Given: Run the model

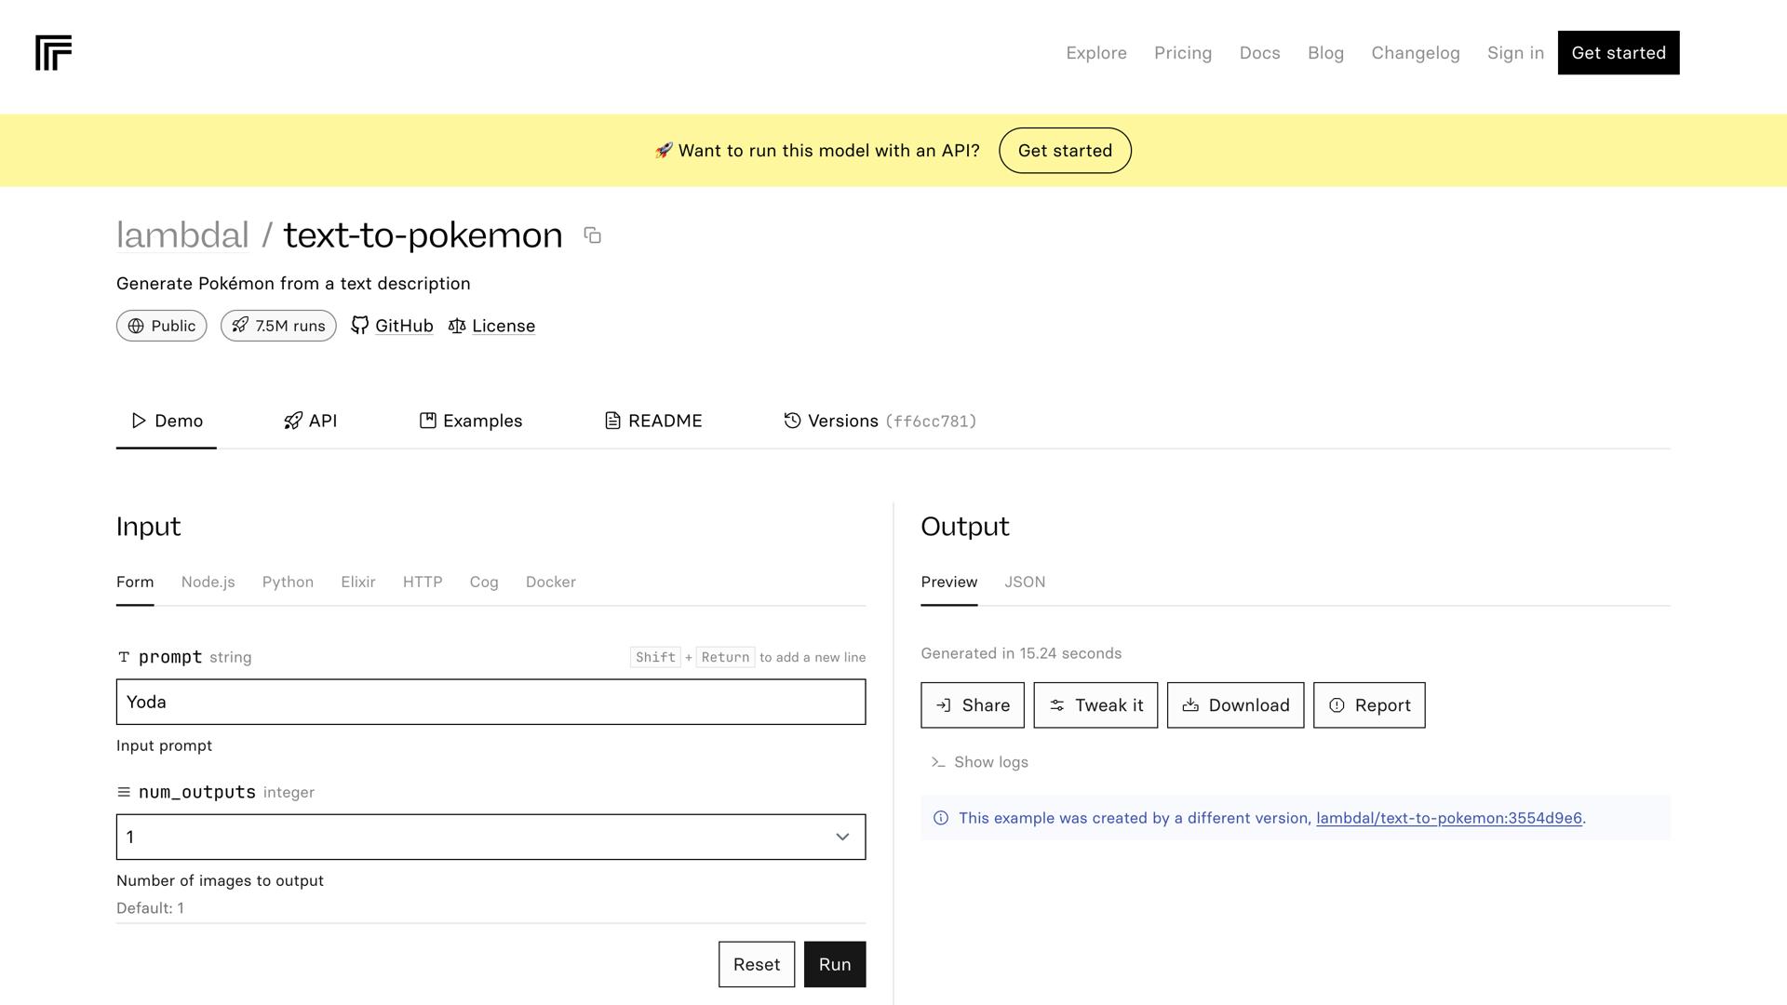Looking at the screenshot, I should tap(834, 964).
